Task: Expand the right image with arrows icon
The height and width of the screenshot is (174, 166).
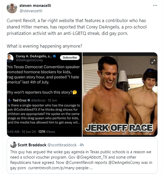Action: tap(153, 61)
